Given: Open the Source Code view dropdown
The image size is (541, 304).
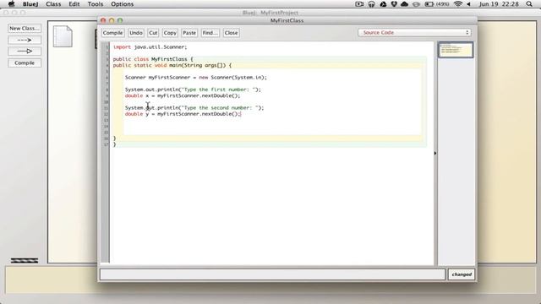Looking at the screenshot, I should (x=414, y=32).
